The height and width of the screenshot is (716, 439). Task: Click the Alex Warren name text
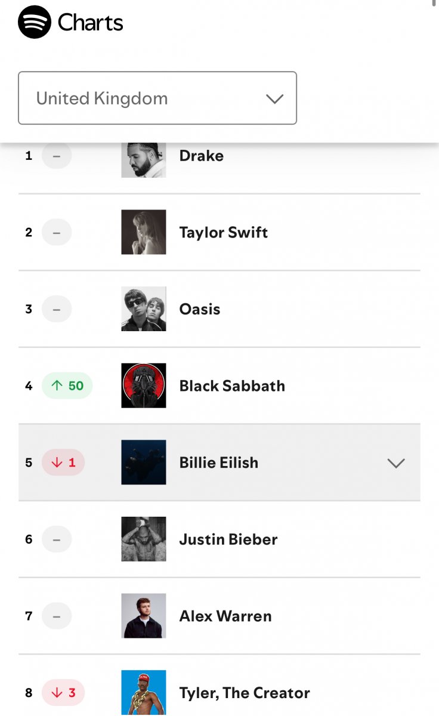(225, 616)
